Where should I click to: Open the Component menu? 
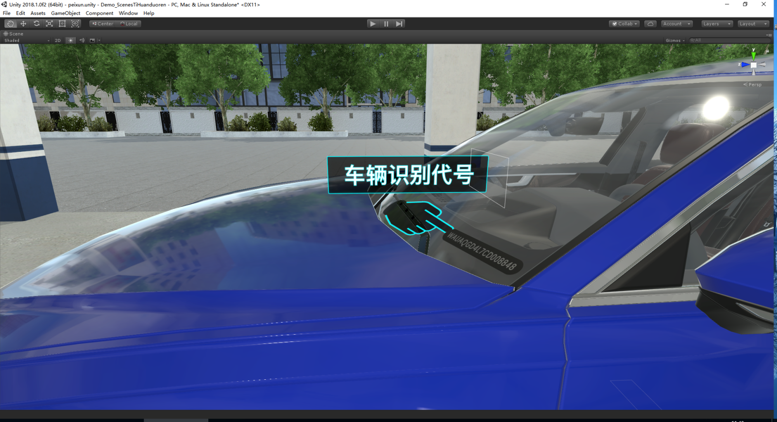pyautogui.click(x=99, y=13)
